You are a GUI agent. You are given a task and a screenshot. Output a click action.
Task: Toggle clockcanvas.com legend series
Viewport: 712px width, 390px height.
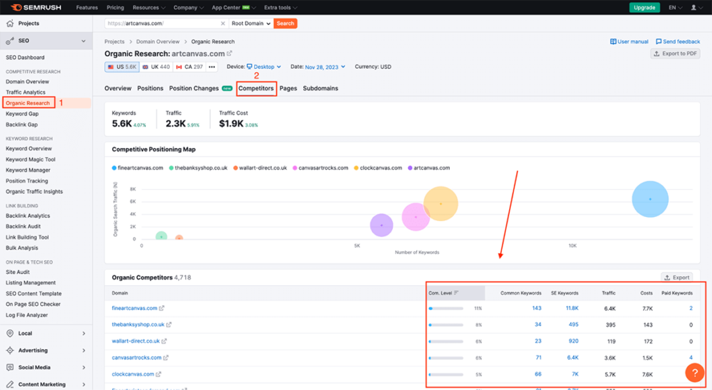tap(378, 168)
